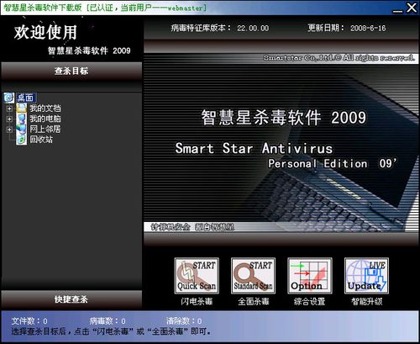Viewport: 420px width, 344px height.
Task: Click the 闪电杀毒 label
Action: click(x=197, y=302)
